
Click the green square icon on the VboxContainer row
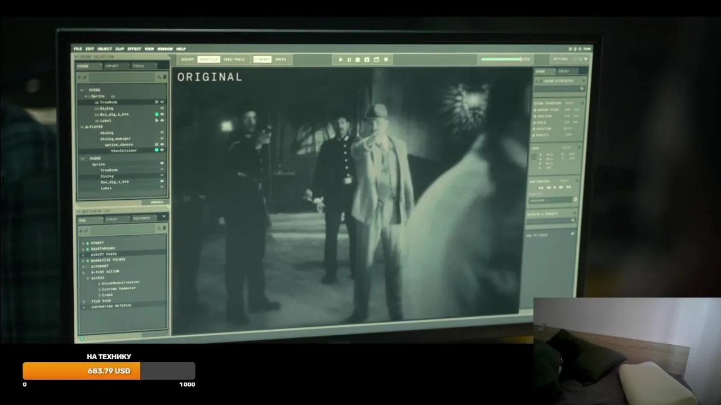pyautogui.click(x=157, y=150)
